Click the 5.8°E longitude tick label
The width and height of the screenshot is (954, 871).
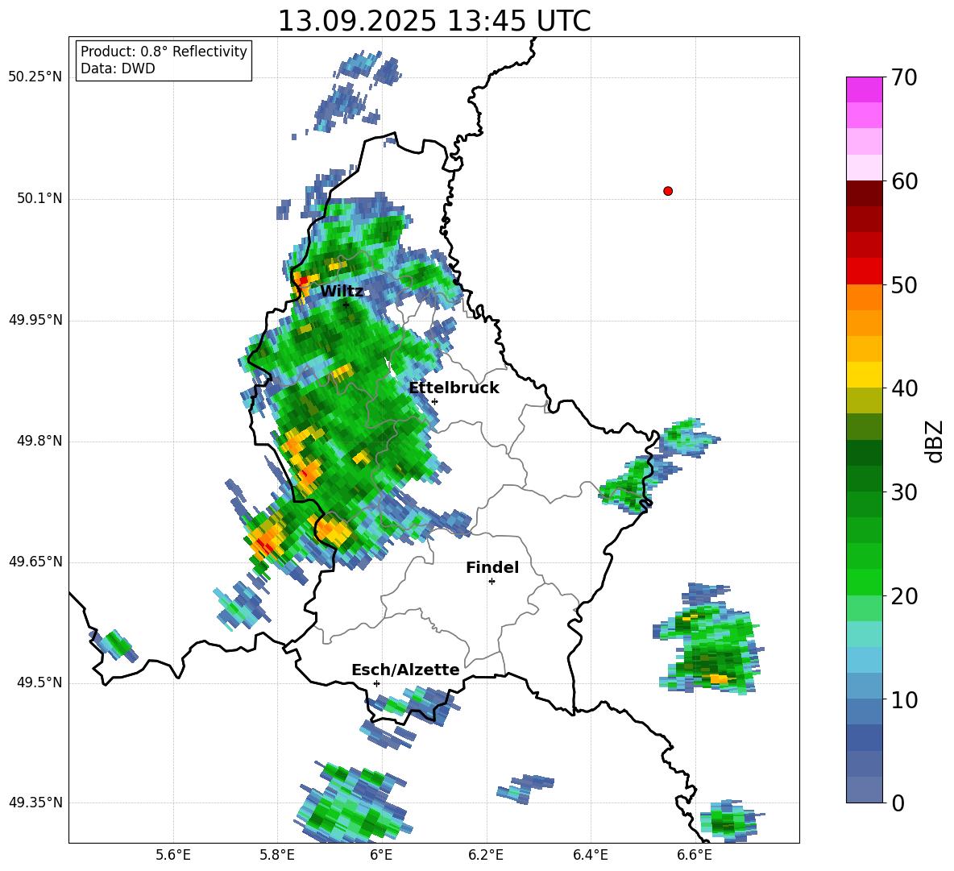pos(277,855)
